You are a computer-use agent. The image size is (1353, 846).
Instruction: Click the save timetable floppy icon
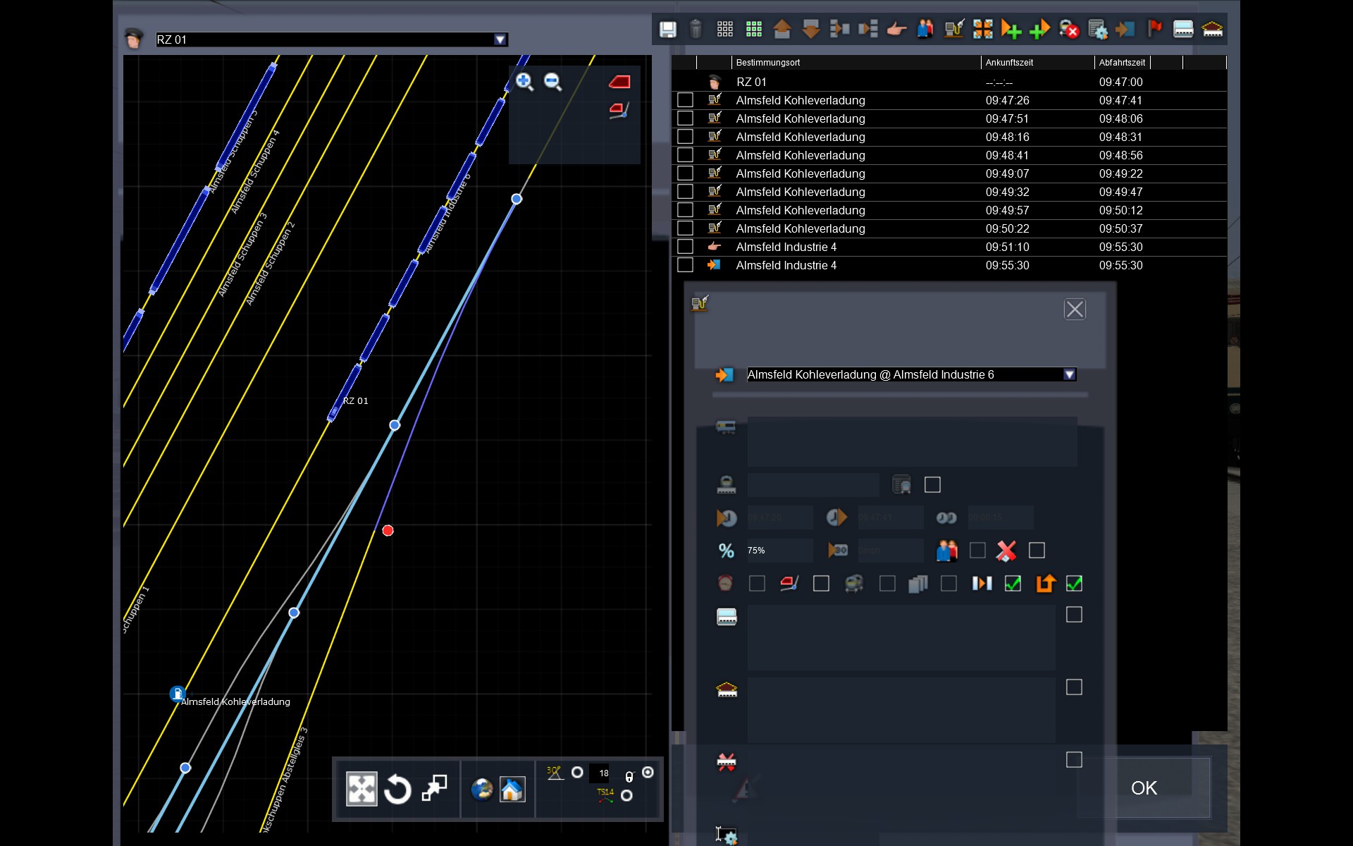pos(667,29)
